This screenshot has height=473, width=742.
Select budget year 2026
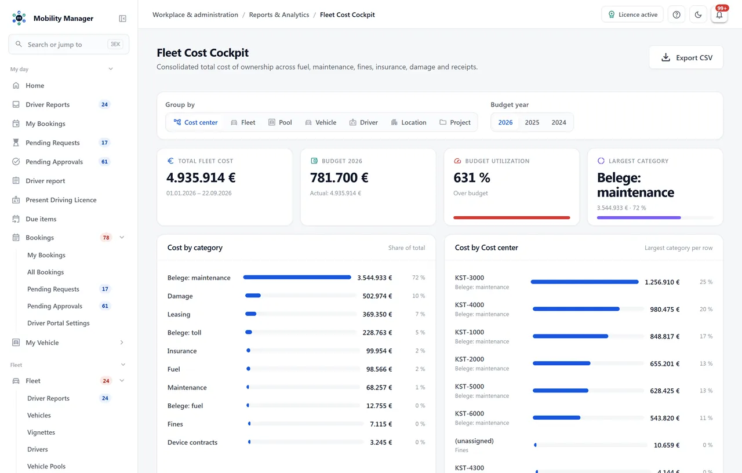tap(505, 122)
